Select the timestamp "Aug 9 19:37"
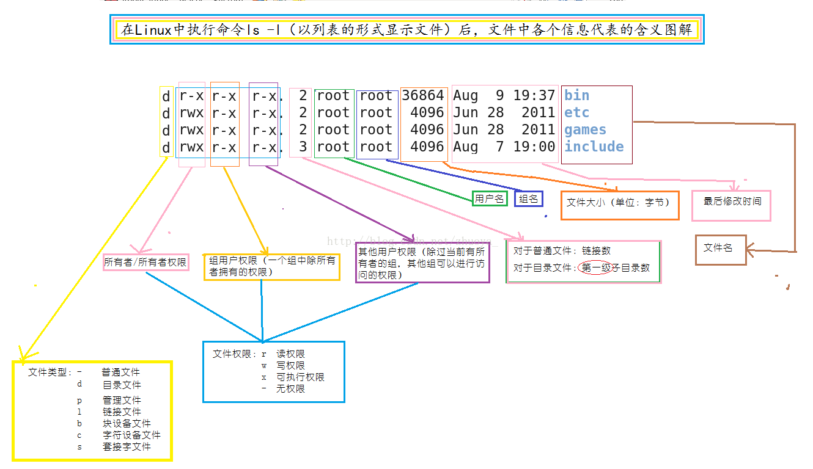The height and width of the screenshot is (469, 813). click(504, 95)
